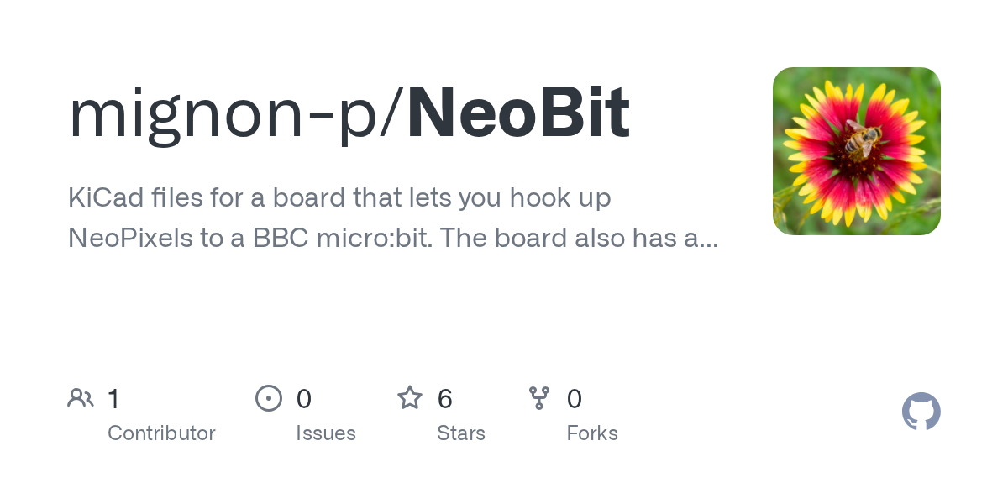Open the bold "NeoBit" repository name
Image resolution: width=1008 pixels, height=504 pixels.
[518, 113]
